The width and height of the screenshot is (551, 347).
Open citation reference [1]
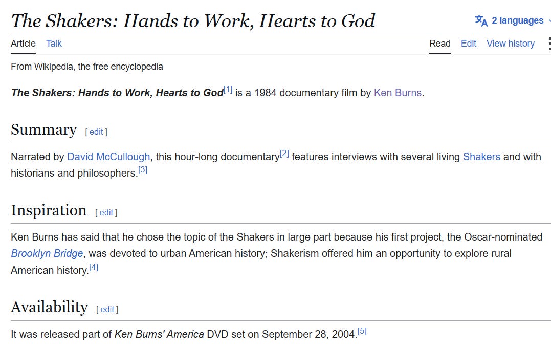228,90
